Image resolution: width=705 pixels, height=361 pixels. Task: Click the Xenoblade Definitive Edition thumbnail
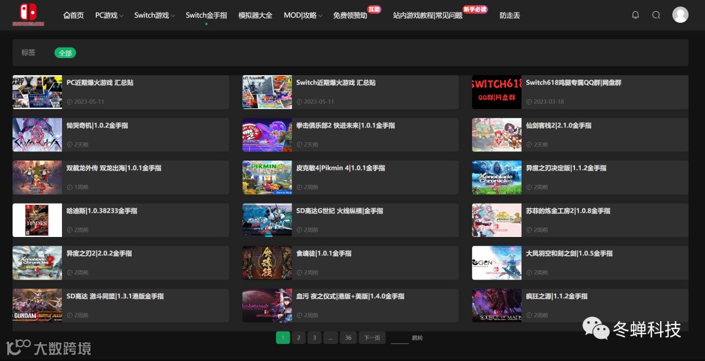point(497,177)
